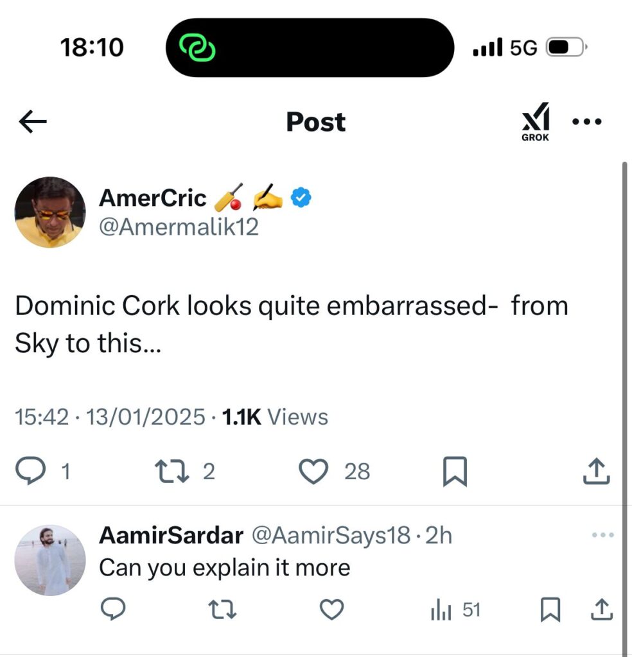View the 1.1K Views post analytics
Screen dimensions: 632x657
point(274,417)
